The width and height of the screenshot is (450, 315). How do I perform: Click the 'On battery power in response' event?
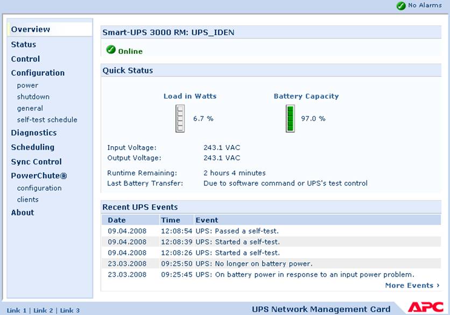[305, 275]
